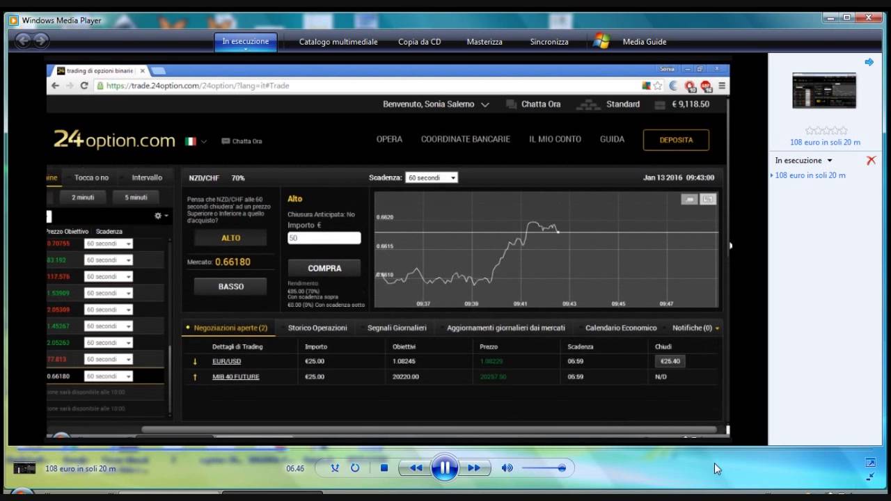Open the OPERA menu
891x501 pixels.
389,139
